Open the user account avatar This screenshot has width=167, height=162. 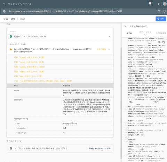point(165,4)
